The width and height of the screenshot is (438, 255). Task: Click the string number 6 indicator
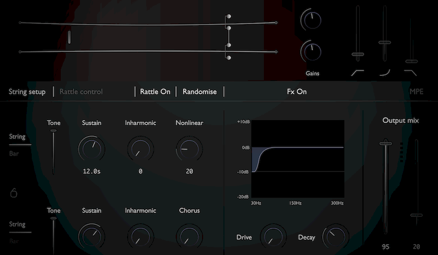pyautogui.click(x=14, y=193)
